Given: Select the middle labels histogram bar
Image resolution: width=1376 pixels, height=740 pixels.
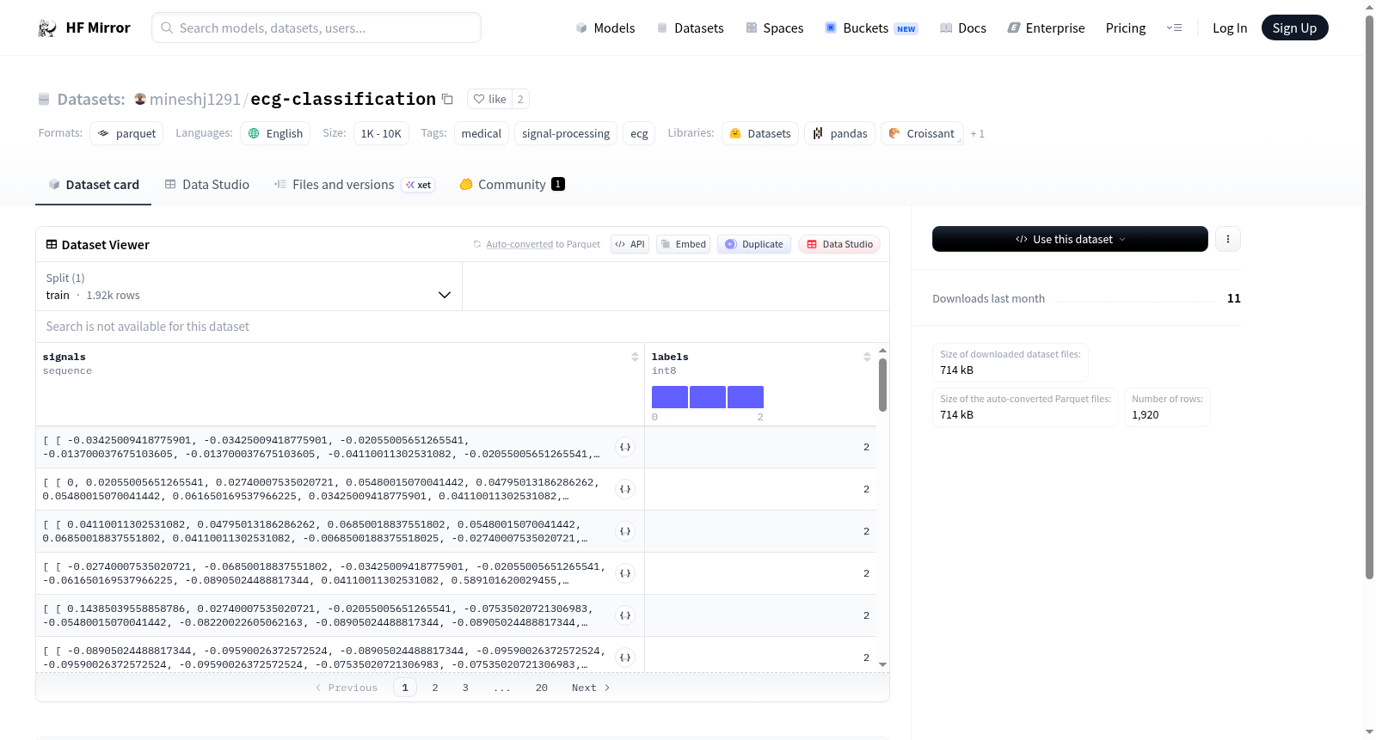Looking at the screenshot, I should tap(708, 397).
